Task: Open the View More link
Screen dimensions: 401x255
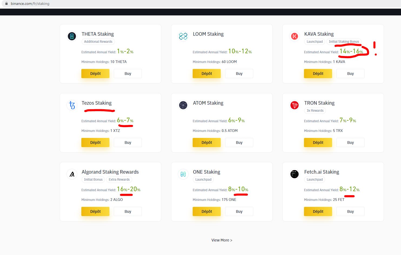Action: pyautogui.click(x=222, y=240)
